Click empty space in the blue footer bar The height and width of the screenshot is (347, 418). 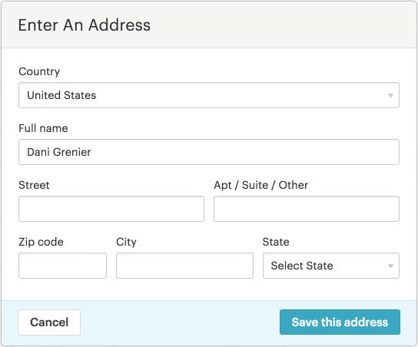coord(180,322)
